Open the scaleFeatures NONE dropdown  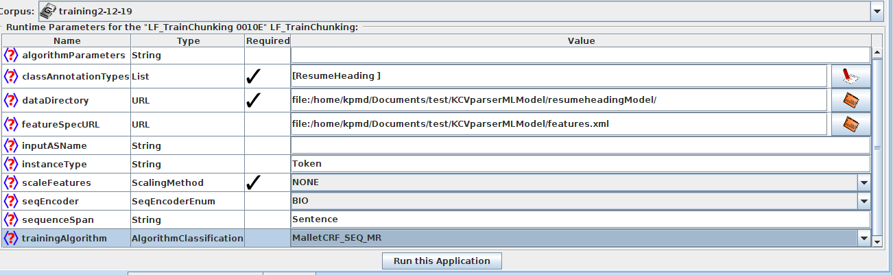coord(864,182)
